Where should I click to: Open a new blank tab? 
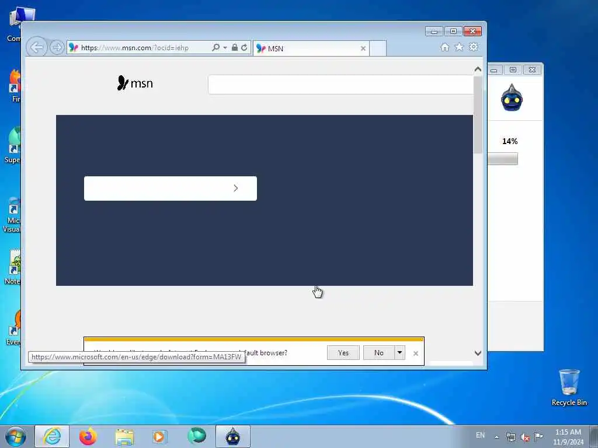[378, 48]
